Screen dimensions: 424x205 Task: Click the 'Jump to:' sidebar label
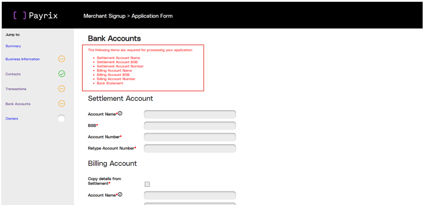point(13,35)
